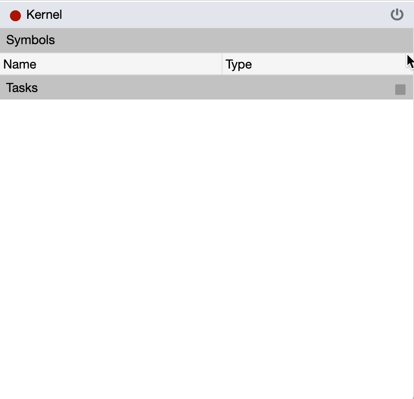This screenshot has height=399, width=414.
Task: Click the Kernel label text
Action: 44,15
